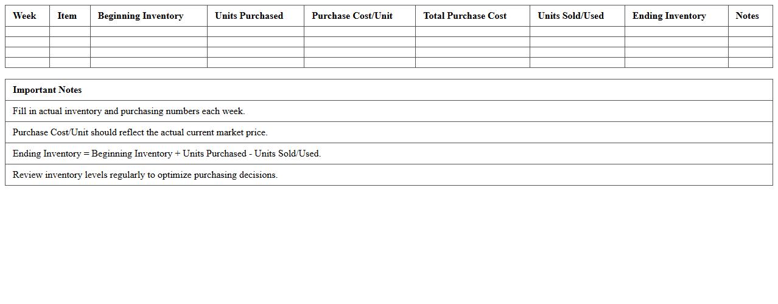Viewport: 778px width, 304px height.
Task: Click the Important Notes heading
Action: (47, 90)
